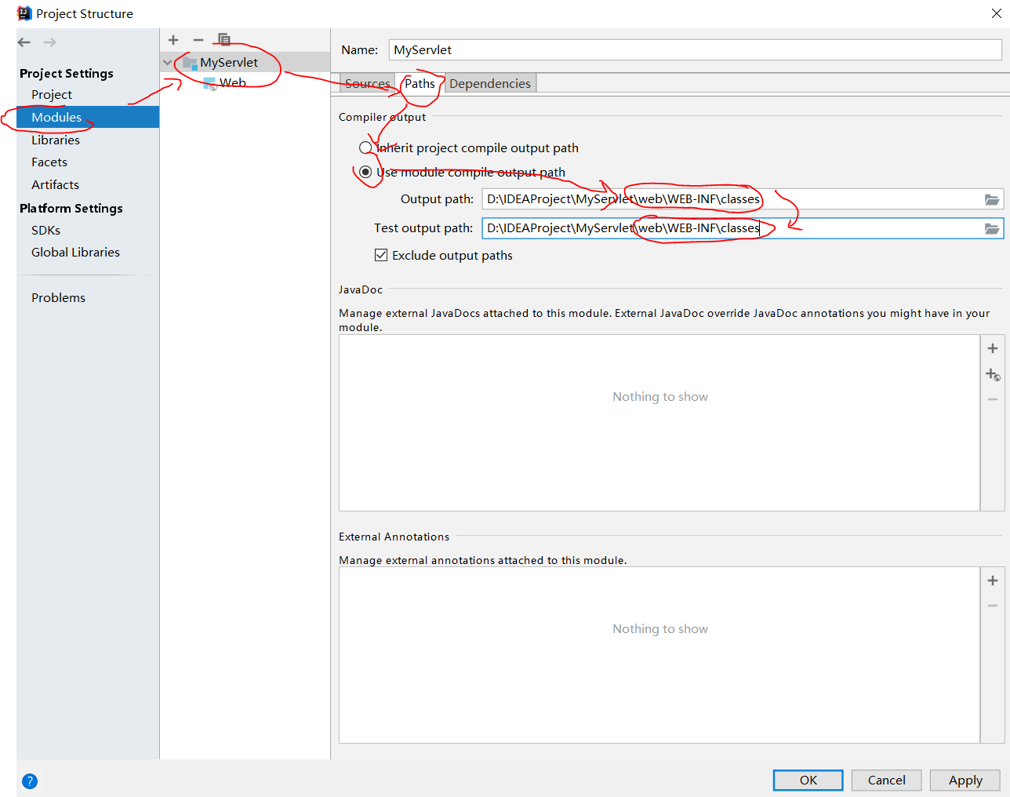Select the Web facet tree item

click(x=233, y=83)
